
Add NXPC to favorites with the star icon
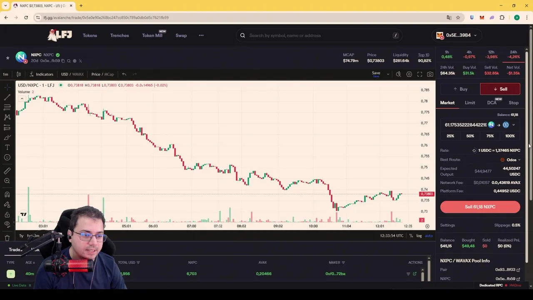coord(7,57)
